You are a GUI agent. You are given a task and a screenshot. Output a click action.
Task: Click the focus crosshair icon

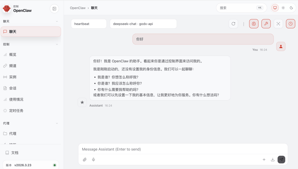pos(278,24)
